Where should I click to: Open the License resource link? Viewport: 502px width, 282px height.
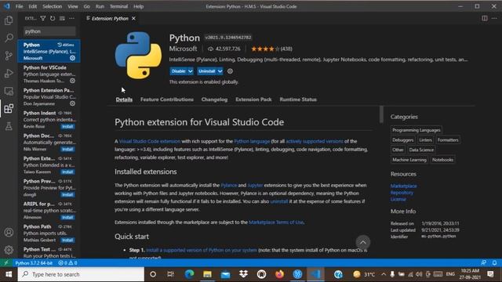tap(398, 199)
